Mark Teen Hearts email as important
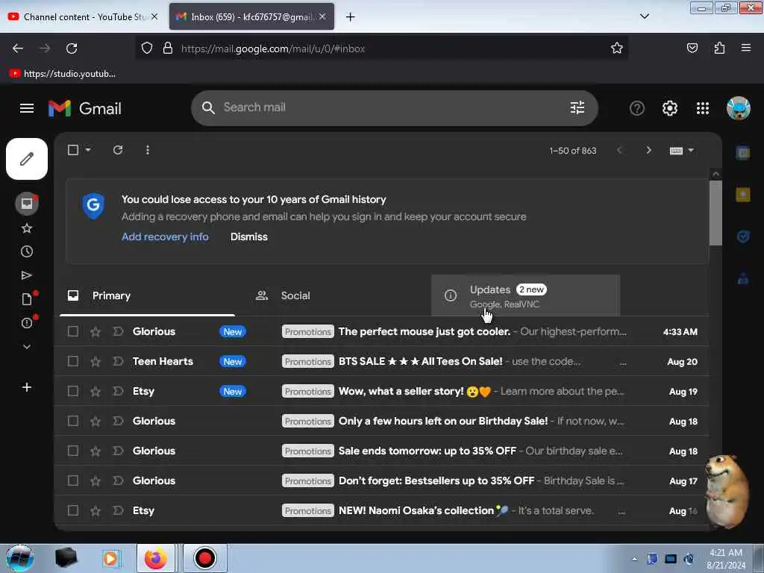Screen dimensions: 764x573 click(118, 362)
